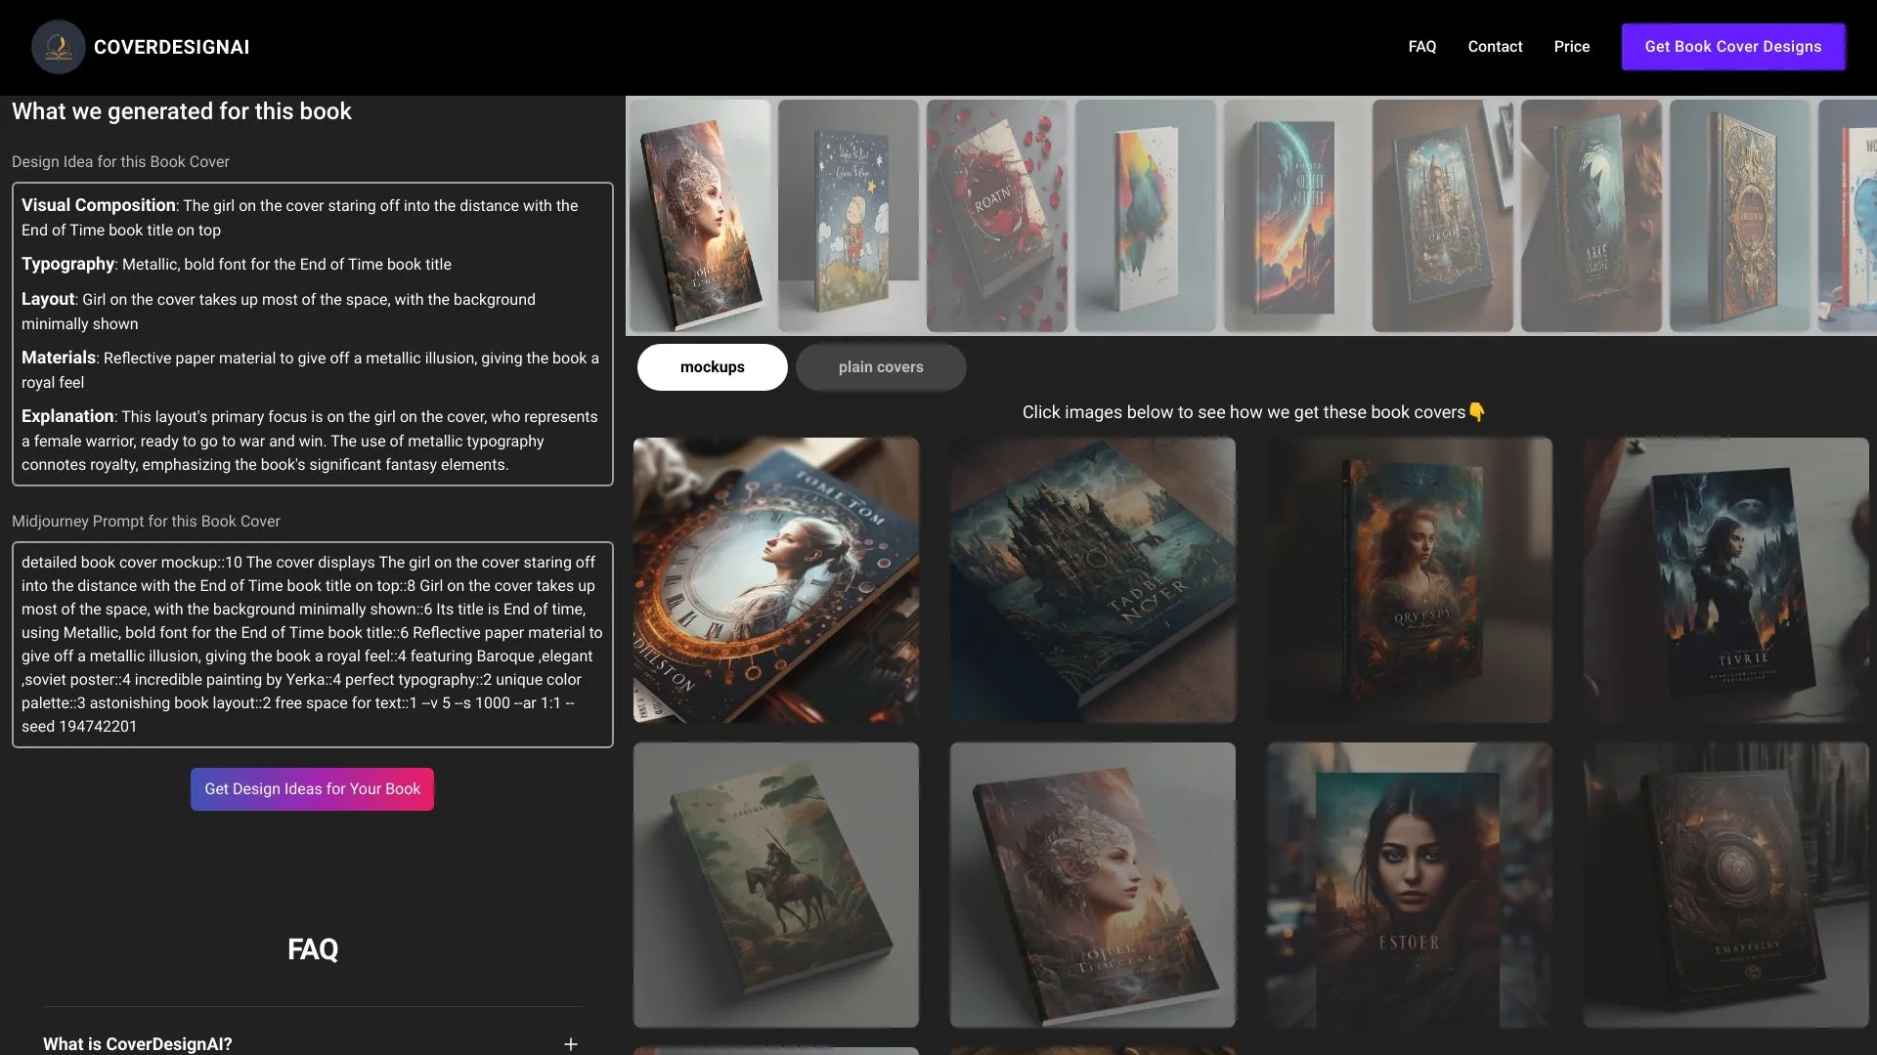Open the TIVRIE warrior cover image
Viewport: 1877px width, 1055px height.
coord(1724,579)
